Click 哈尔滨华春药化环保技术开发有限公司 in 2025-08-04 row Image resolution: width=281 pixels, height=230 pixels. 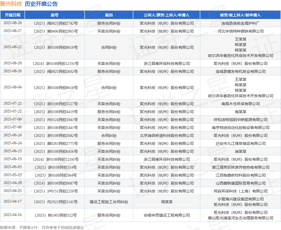point(240,96)
